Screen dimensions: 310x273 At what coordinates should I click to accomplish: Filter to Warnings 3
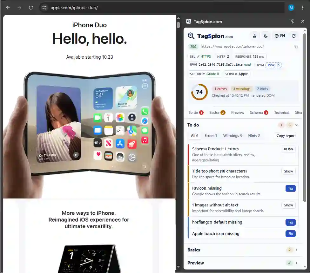pyautogui.click(x=232, y=136)
